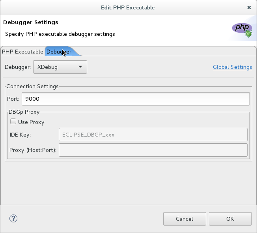Click the OK button
This screenshot has height=233, width=257.
coord(230,219)
